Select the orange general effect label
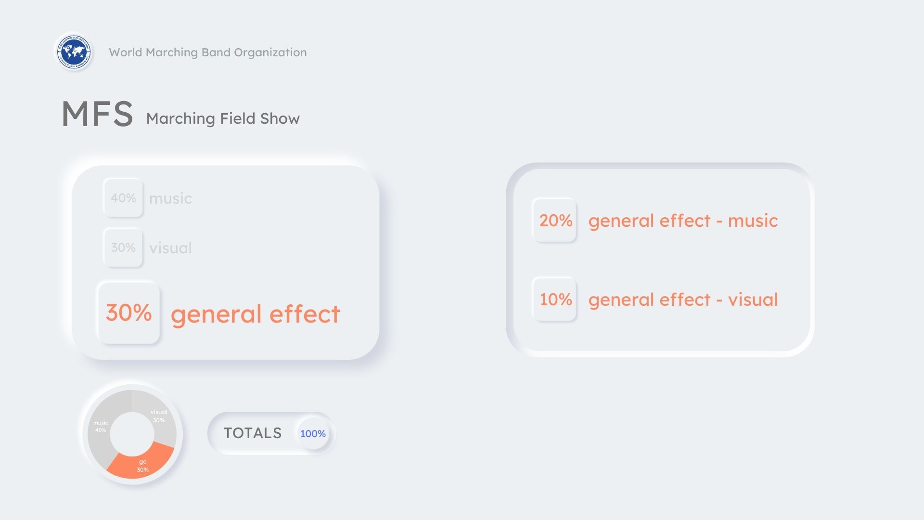Screen dimensions: 924x520 pyautogui.click(x=255, y=314)
